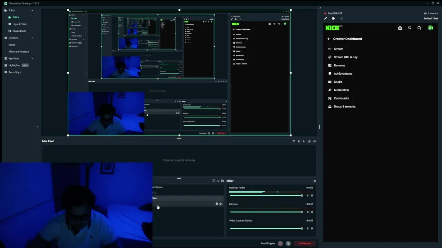
Task: Mute the Mic/Aux source
Action: coord(308,212)
